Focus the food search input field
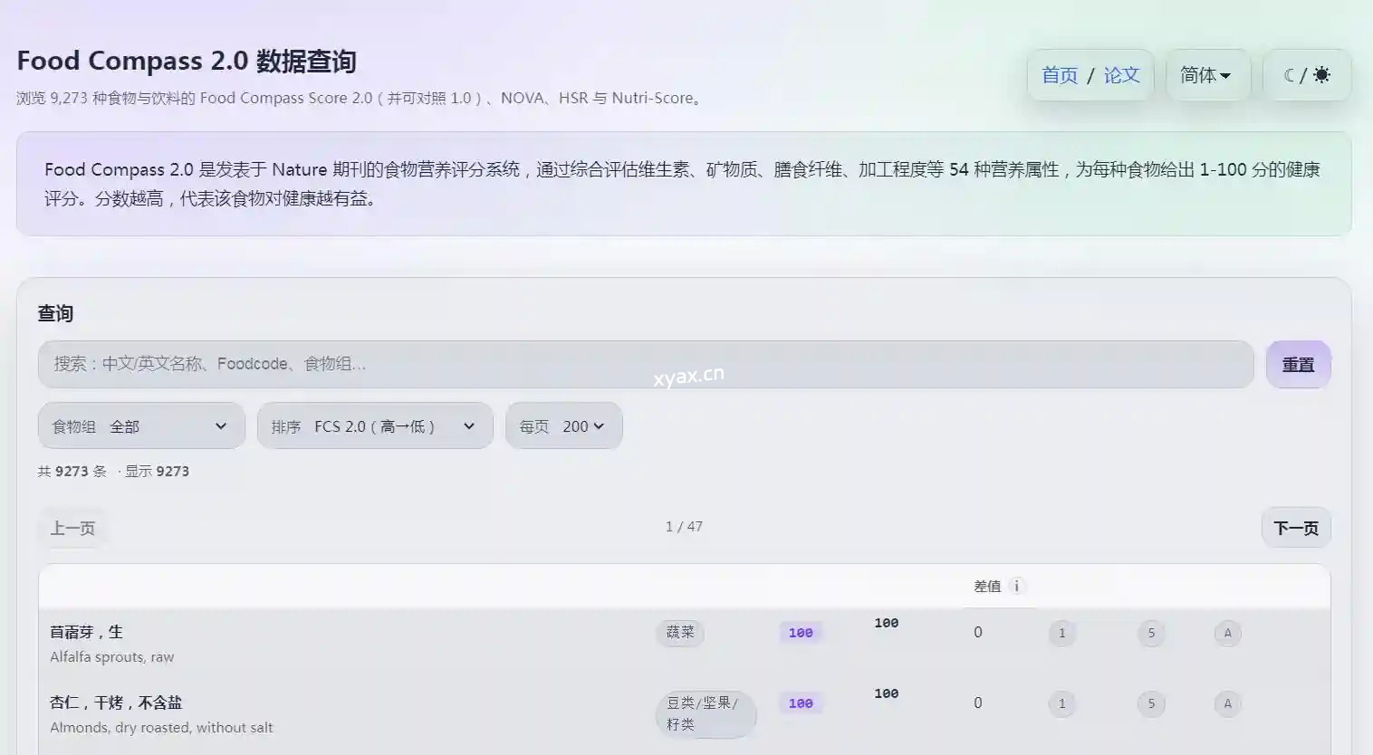 645,364
